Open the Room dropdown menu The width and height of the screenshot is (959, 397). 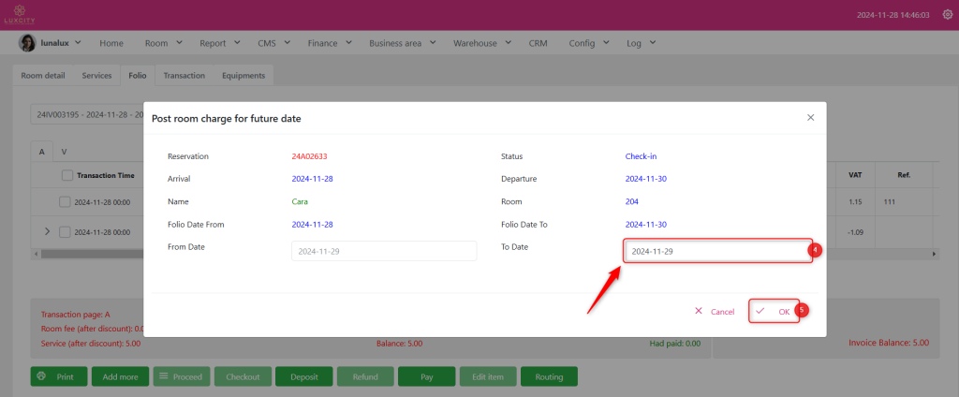point(163,43)
